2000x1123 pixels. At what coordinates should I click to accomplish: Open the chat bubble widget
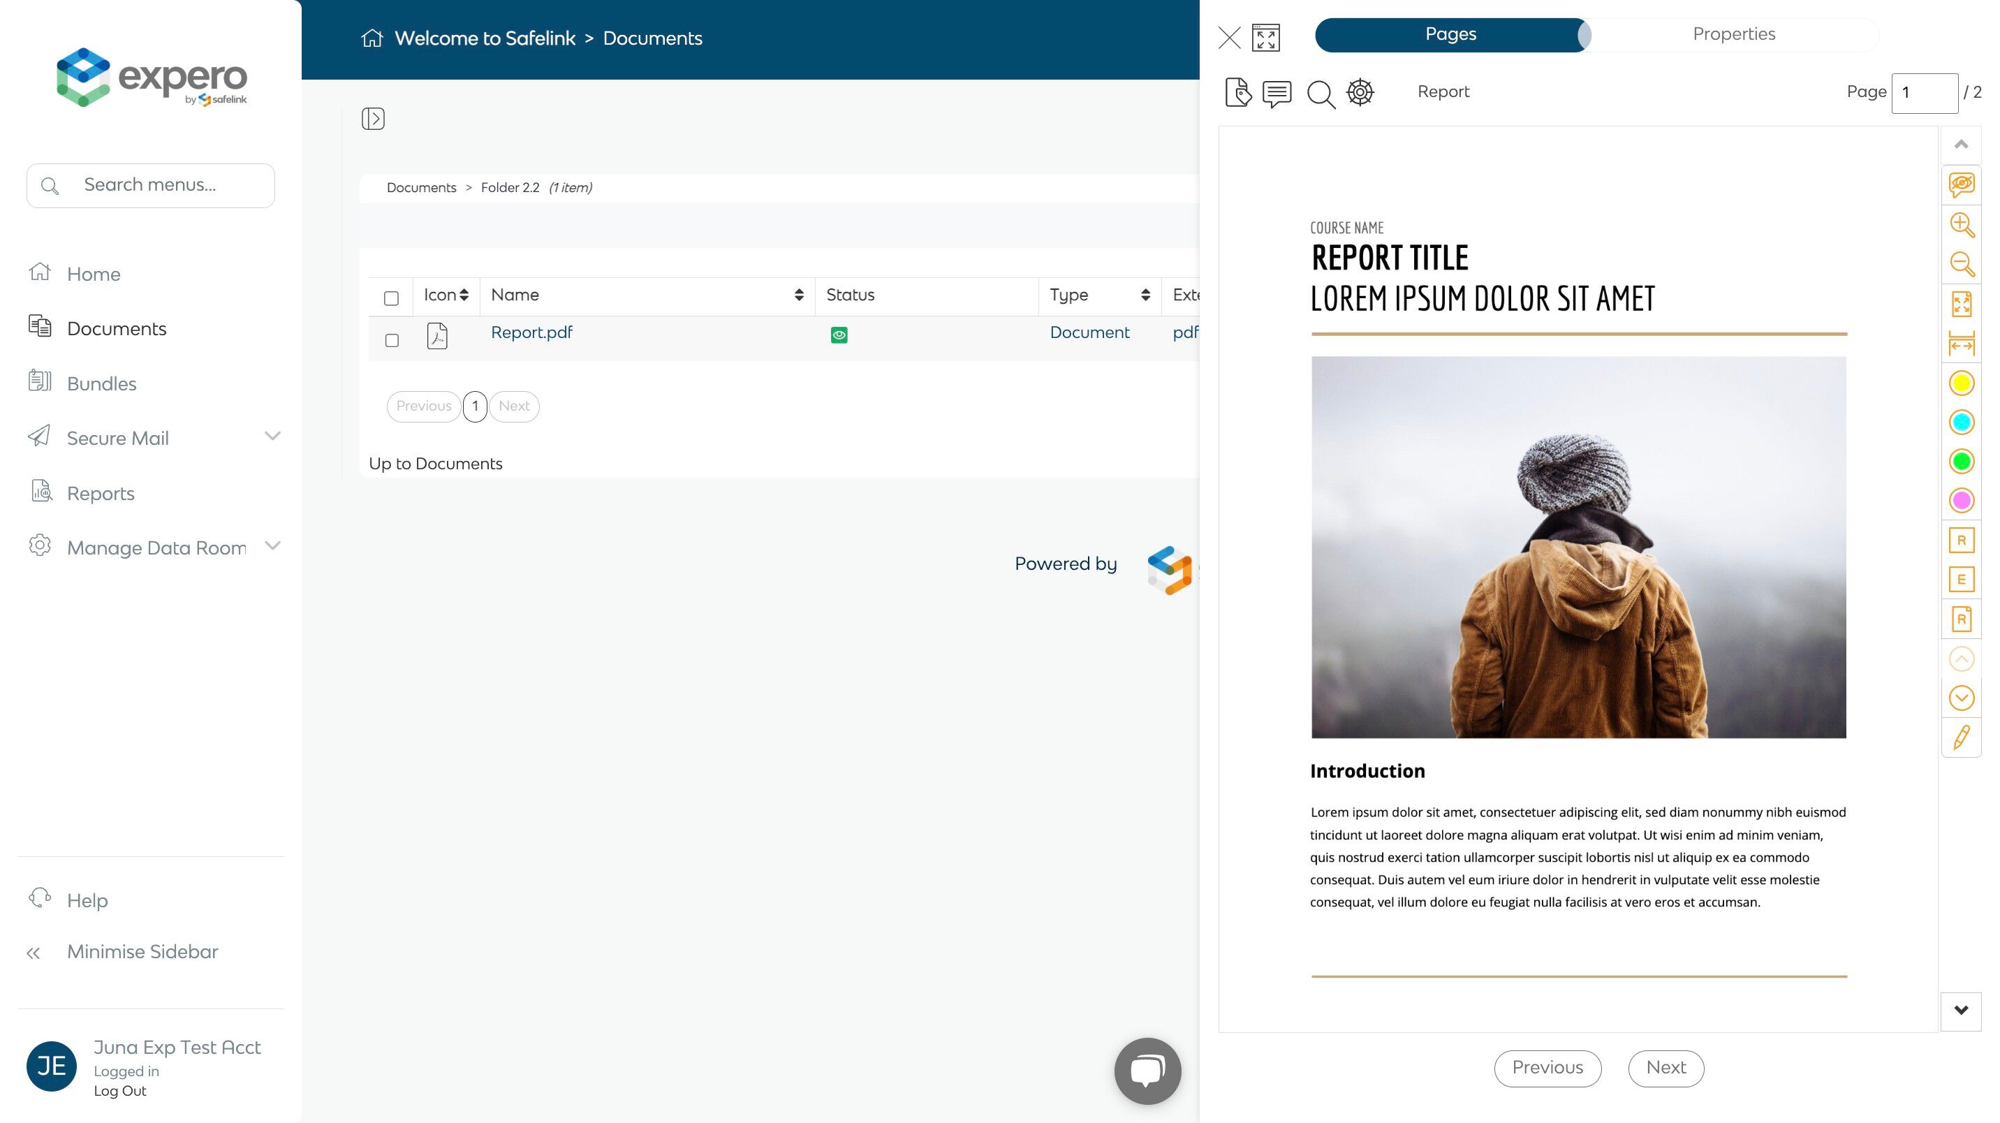[x=1147, y=1070]
